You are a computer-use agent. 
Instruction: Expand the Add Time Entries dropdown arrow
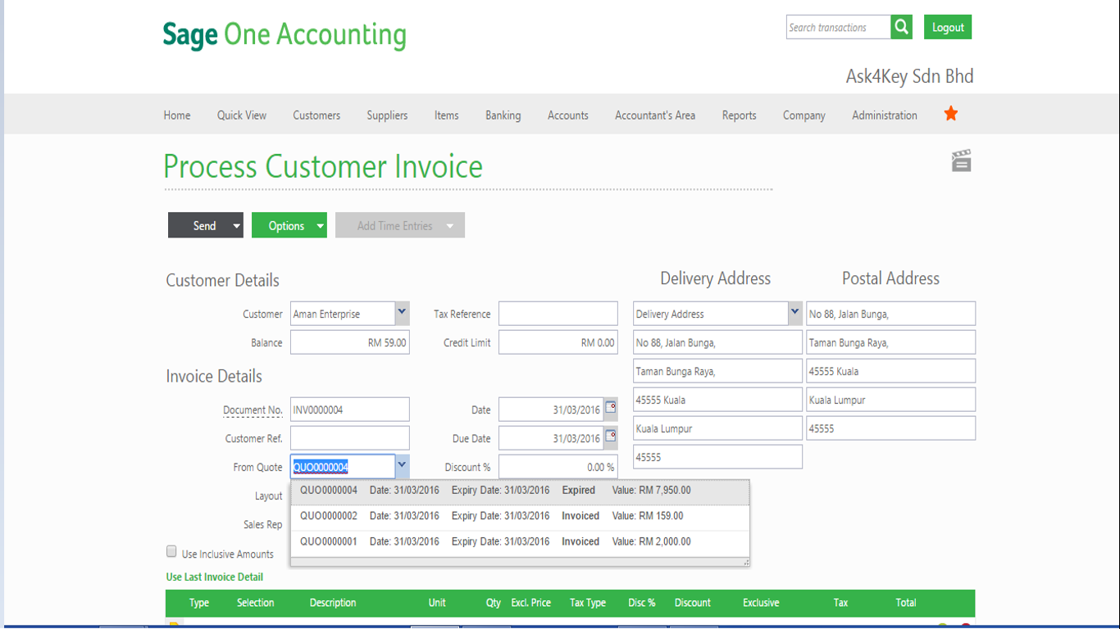point(450,226)
